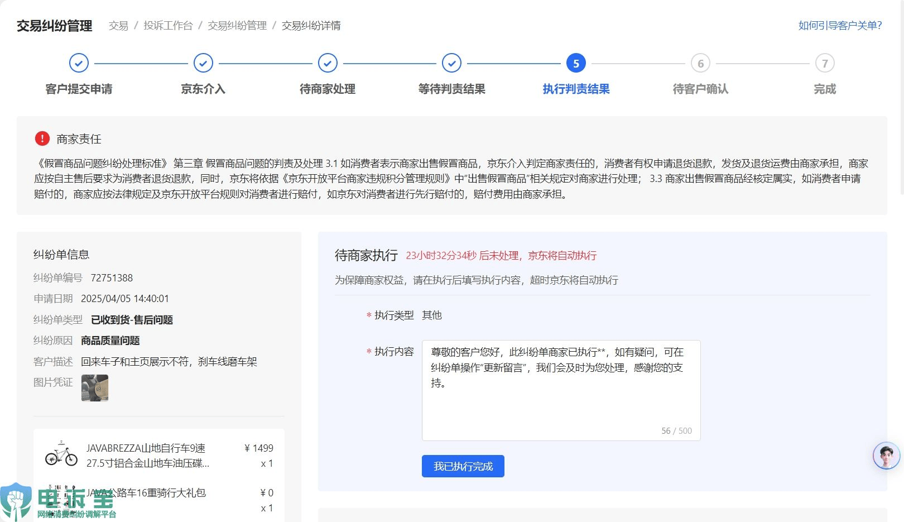
Task: Click the completed check icon for 客户提交申请
Action: coord(78,63)
